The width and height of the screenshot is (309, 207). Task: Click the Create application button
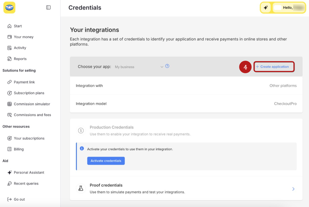click(274, 67)
